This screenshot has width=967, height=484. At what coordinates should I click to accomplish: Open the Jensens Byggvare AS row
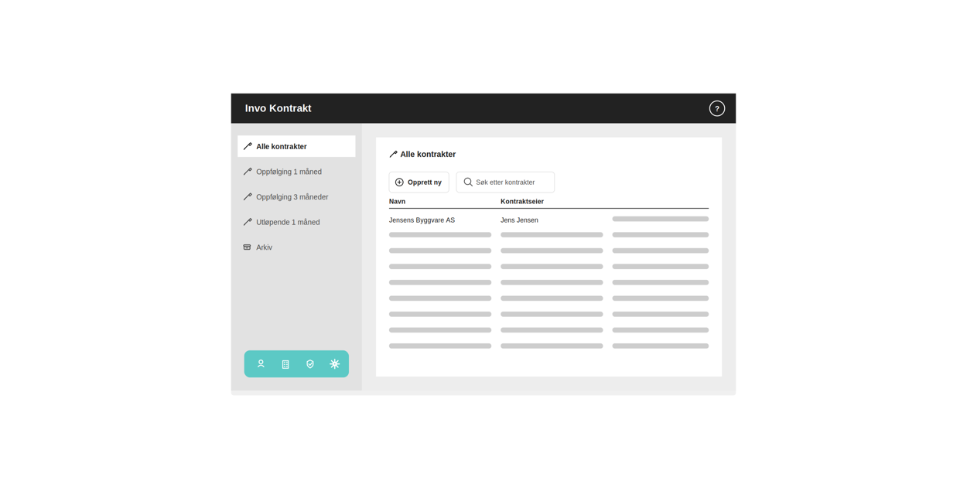548,220
